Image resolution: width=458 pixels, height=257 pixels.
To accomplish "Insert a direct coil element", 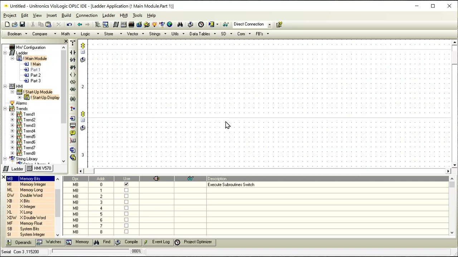I will [x=73, y=75].
